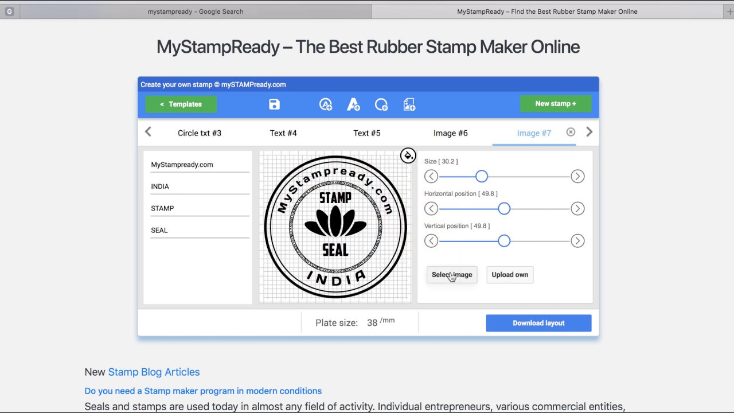Image resolution: width=734 pixels, height=413 pixels.
Task: Click the Select image button
Action: [x=452, y=275]
